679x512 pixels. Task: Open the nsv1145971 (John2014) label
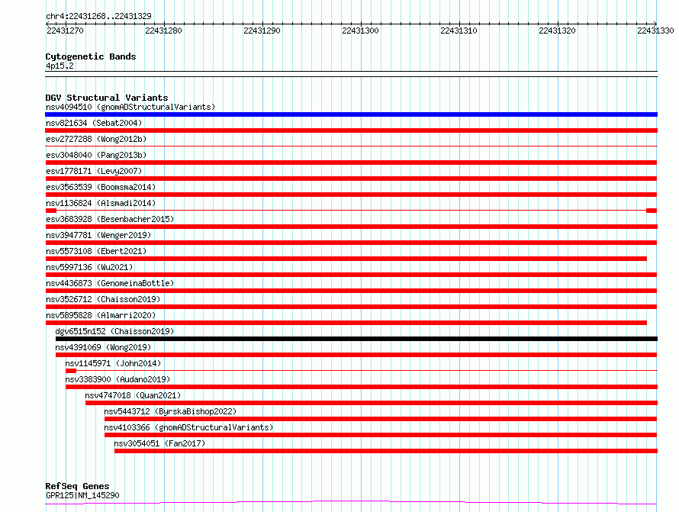(113, 363)
